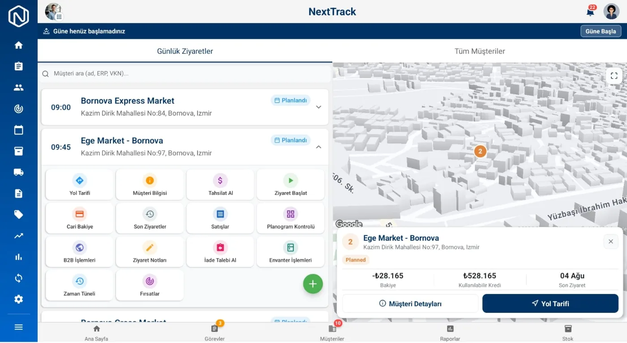Image resolution: width=627 pixels, height=343 pixels.
Task: Enter fullscreen map with the expand icon
Action: click(614, 76)
